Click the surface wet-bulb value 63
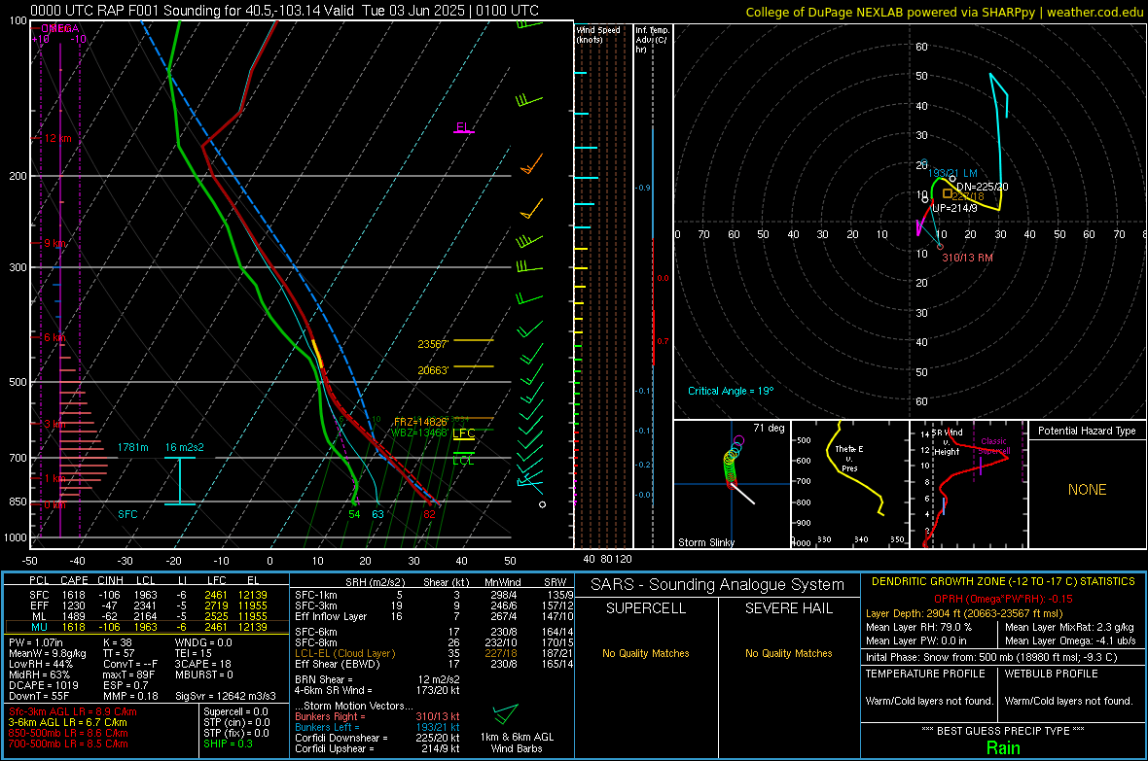The width and height of the screenshot is (1148, 761). [x=377, y=514]
